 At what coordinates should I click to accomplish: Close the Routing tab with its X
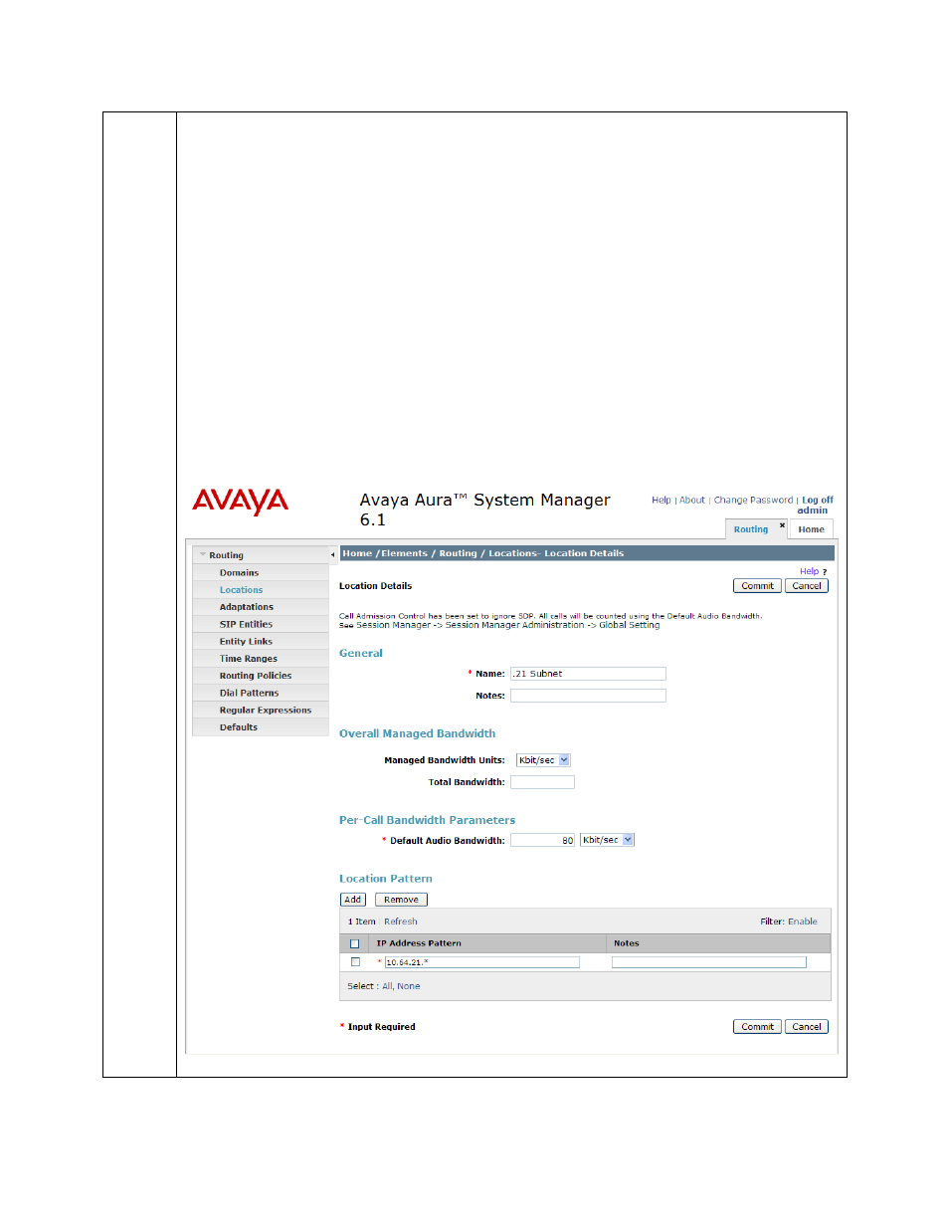(782, 524)
